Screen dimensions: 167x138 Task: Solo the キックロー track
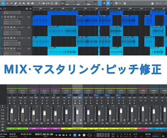tap(8, 28)
